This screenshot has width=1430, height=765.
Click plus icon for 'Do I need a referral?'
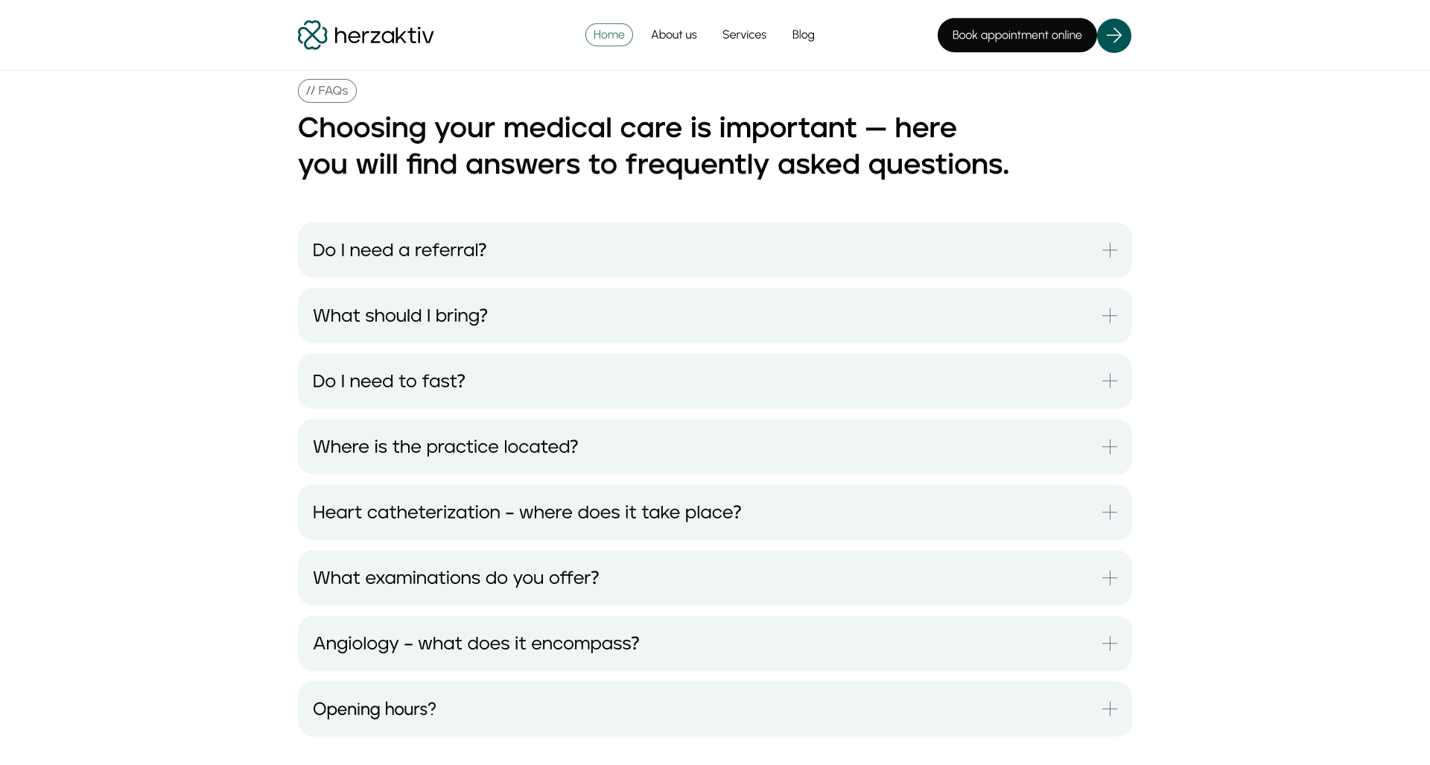pyautogui.click(x=1109, y=250)
